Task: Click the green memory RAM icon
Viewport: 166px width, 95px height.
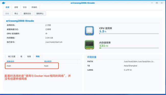Action: (x=89, y=45)
